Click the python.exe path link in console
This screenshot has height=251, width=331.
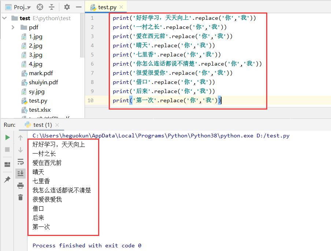pyautogui.click(x=143, y=136)
